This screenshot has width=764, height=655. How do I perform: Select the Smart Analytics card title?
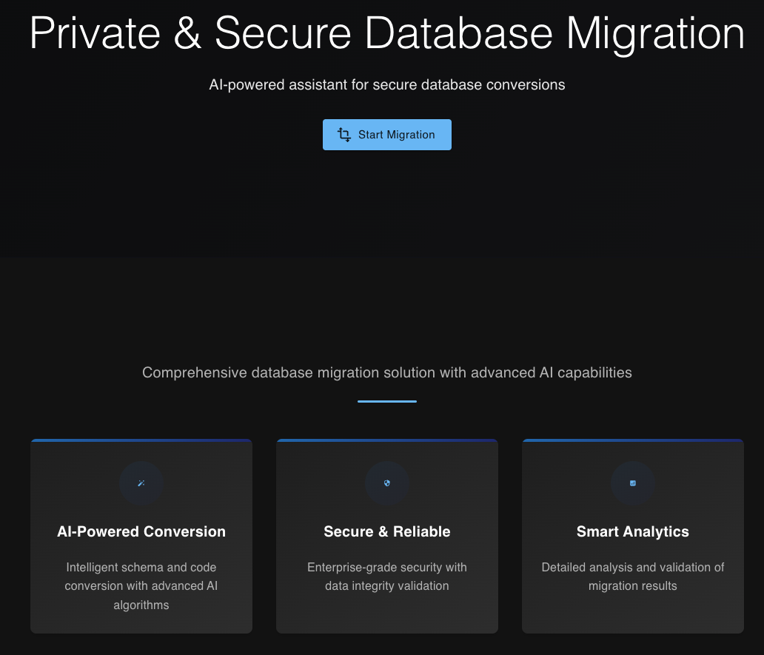pyautogui.click(x=633, y=531)
